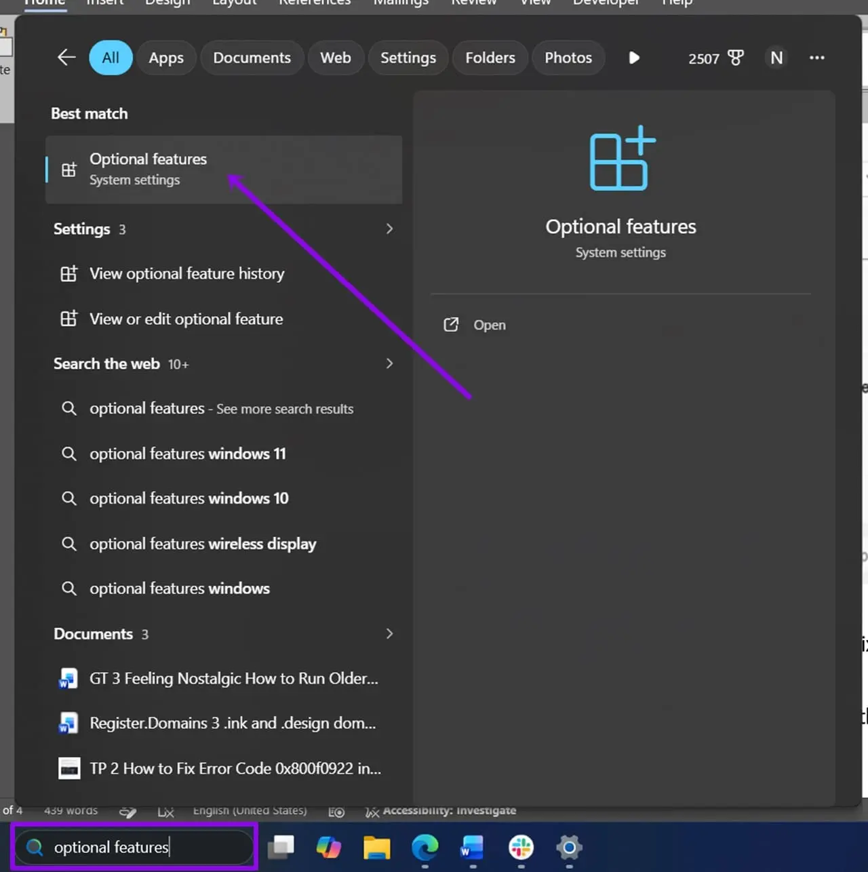The width and height of the screenshot is (868, 872).
Task: Launch Copilot from the taskbar
Action: pos(329,847)
